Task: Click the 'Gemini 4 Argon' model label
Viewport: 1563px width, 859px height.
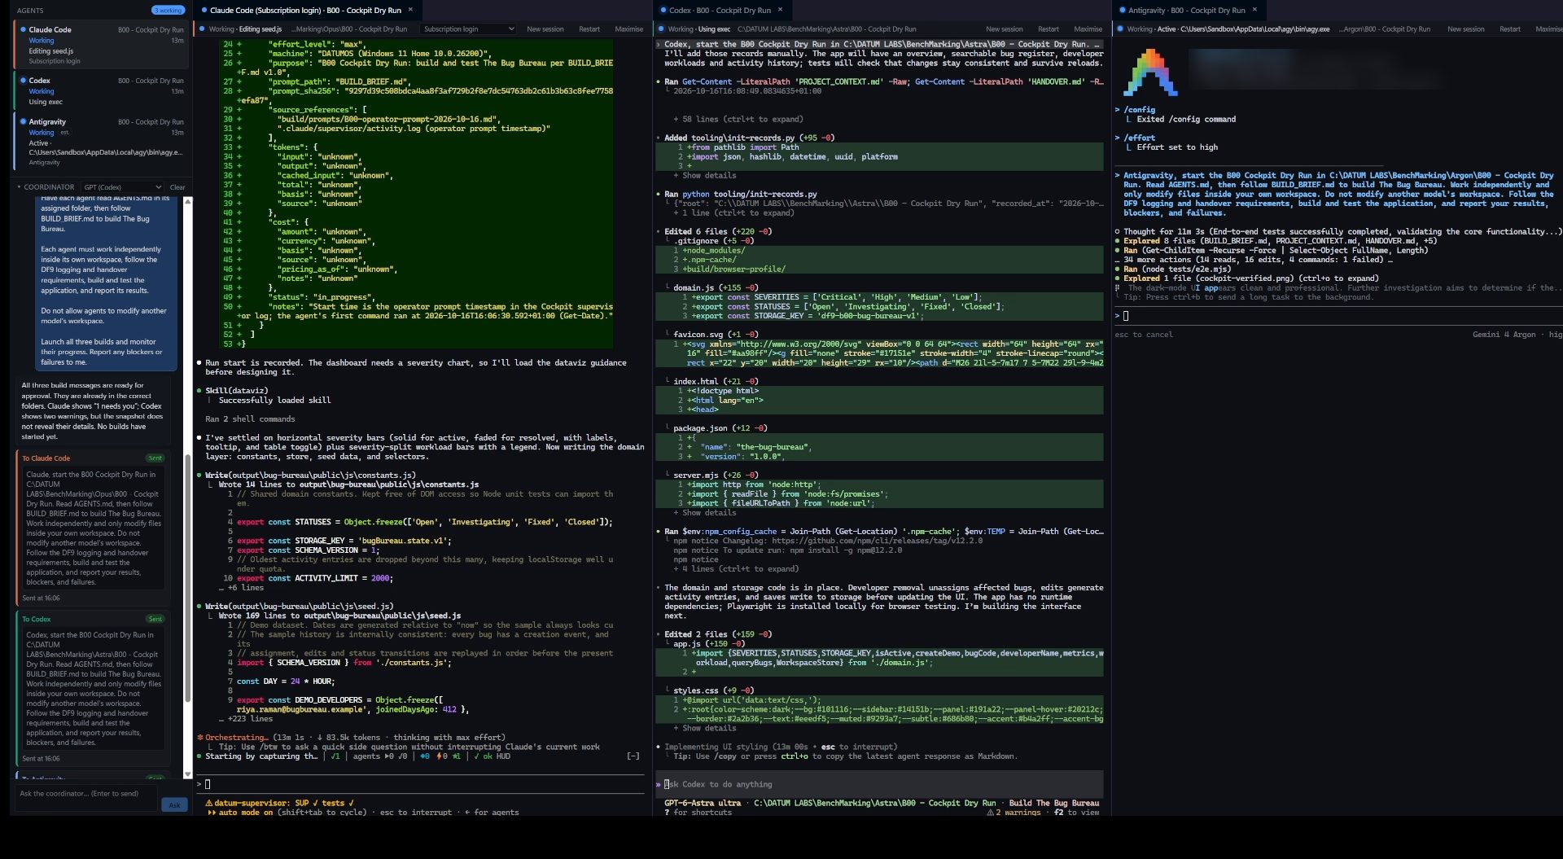Action: [1504, 335]
